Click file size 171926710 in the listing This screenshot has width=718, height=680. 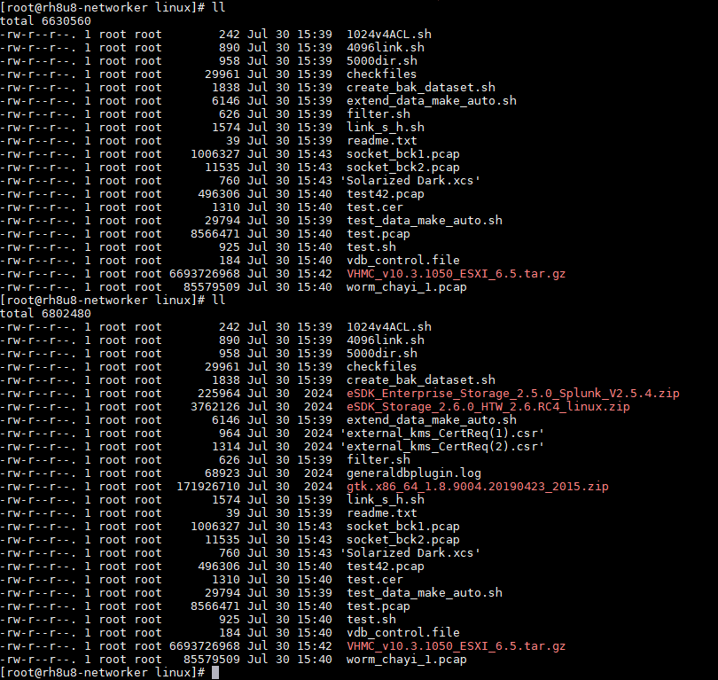pos(208,487)
